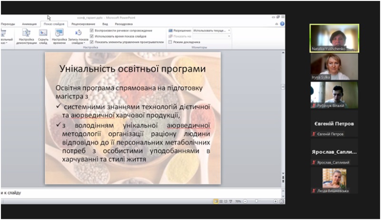Switch to slide sorter view in status bar
This screenshot has height=220, width=381.
(222, 201)
